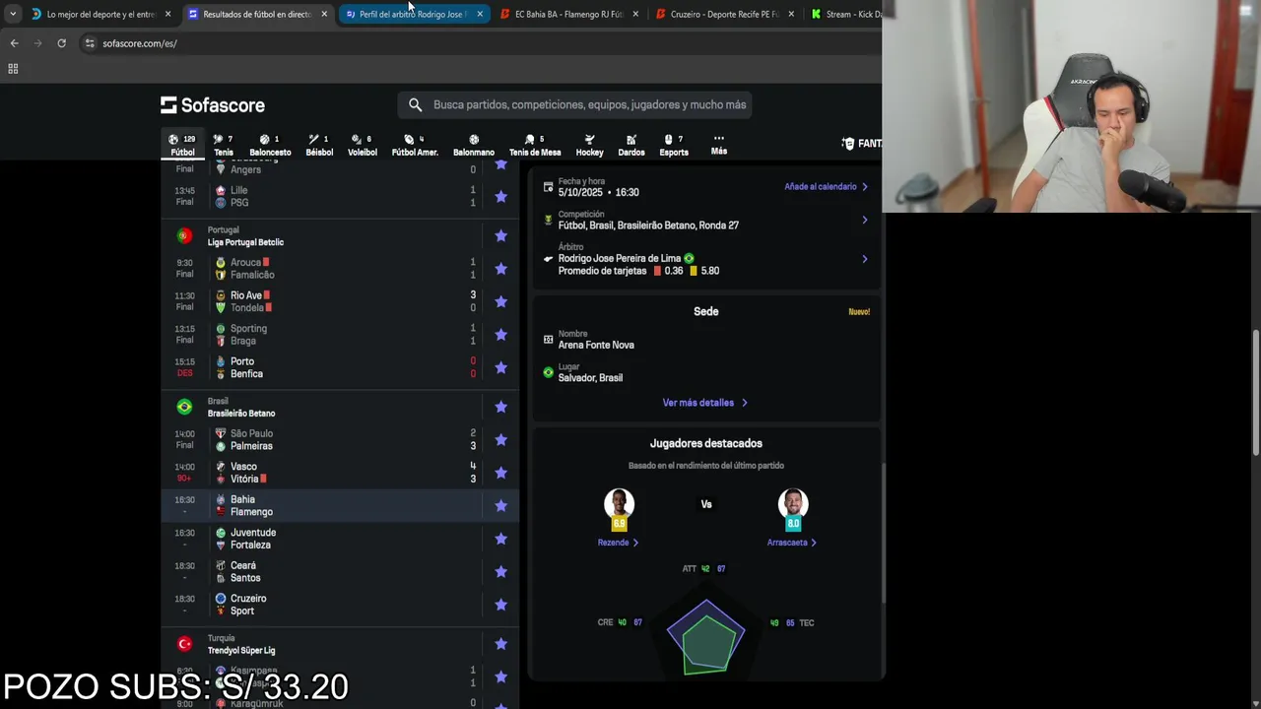Toggle favorite star for Arouca vs Famalicão

pos(500,268)
